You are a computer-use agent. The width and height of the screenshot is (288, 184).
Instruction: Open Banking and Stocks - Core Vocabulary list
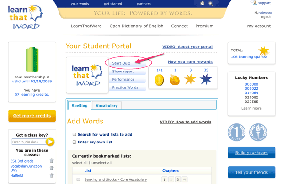[116, 179]
